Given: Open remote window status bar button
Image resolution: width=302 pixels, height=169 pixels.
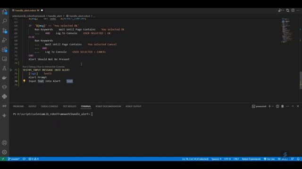Looking at the screenshot, I should 3,159.
